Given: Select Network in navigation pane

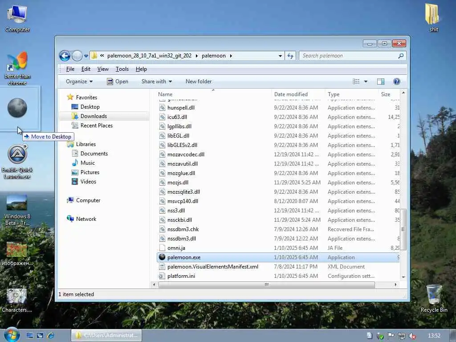Looking at the screenshot, I should (x=86, y=219).
